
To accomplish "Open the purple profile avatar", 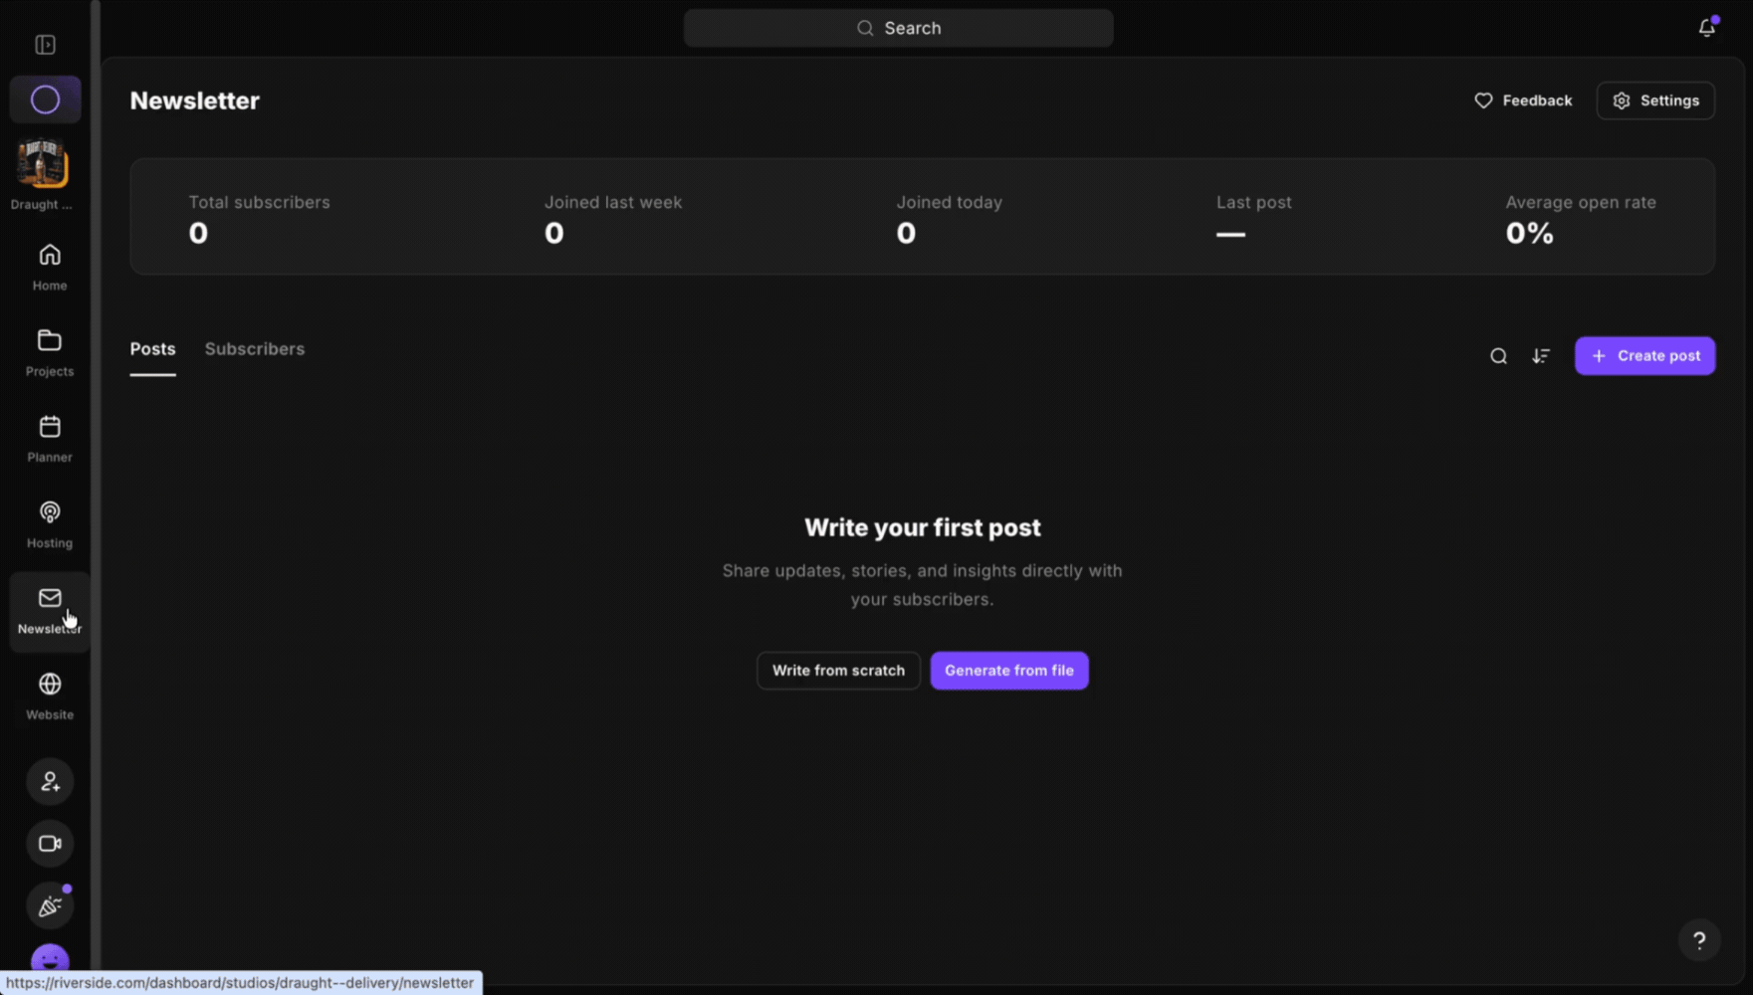I will pos(50,958).
